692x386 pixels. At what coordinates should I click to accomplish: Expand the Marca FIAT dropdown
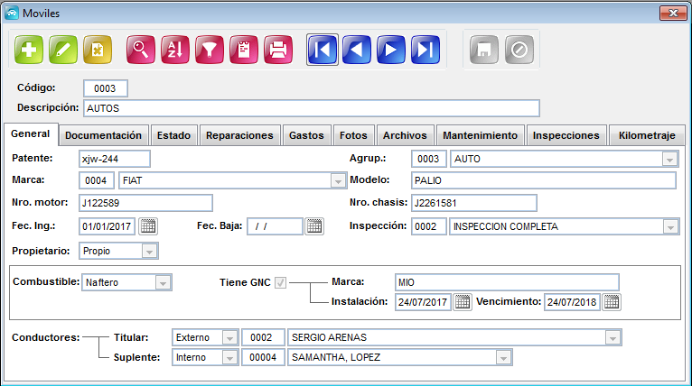pos(338,180)
